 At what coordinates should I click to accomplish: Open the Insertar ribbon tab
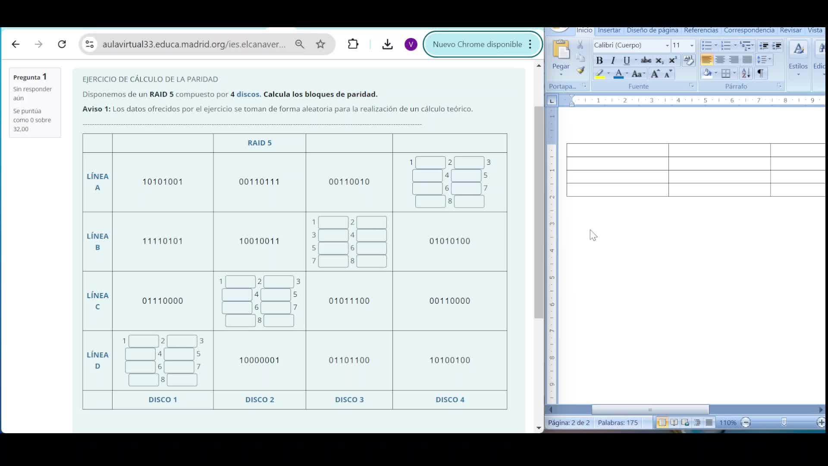point(609,30)
